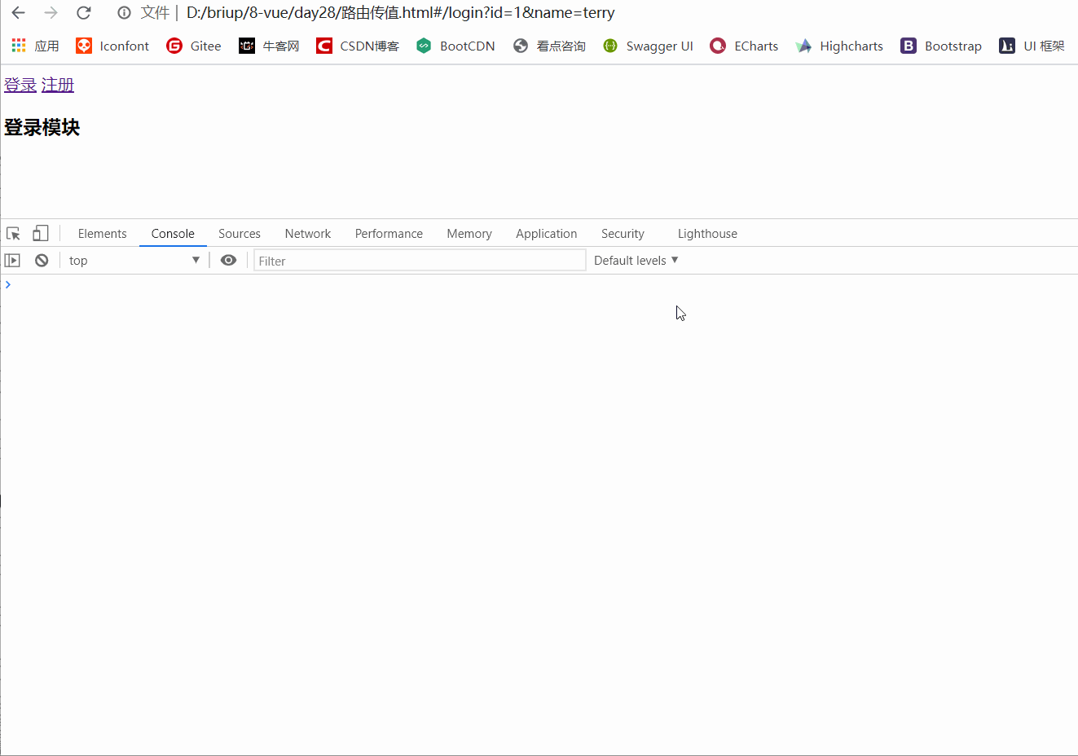Open the Gitee bookmark

click(x=194, y=46)
